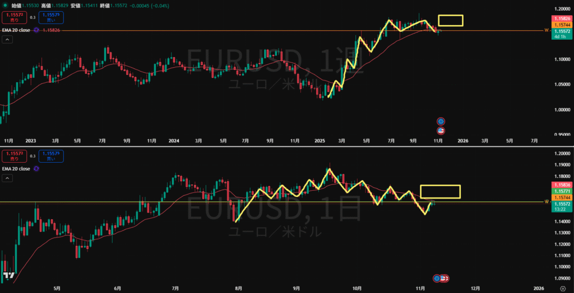Click the red sell button on the daily chart
The width and height of the screenshot is (574, 293).
(14, 156)
